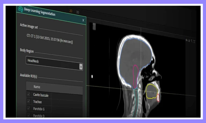206x123 pixels.
Task: Uncheck the Trachee ROI checkbox
Action: (x=28, y=101)
